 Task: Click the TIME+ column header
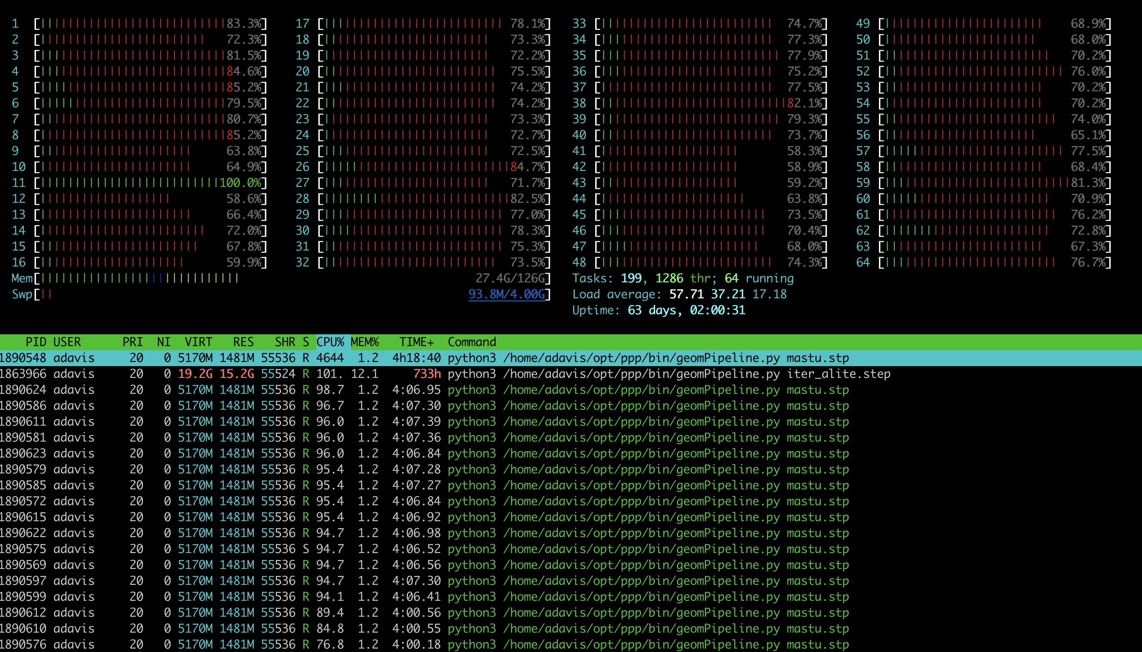tap(416, 342)
